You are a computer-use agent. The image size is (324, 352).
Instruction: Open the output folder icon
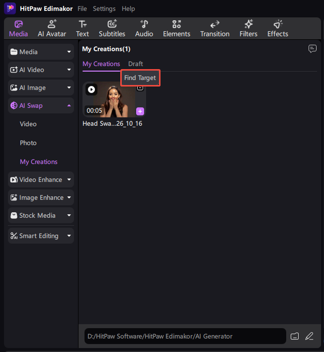pos(295,336)
